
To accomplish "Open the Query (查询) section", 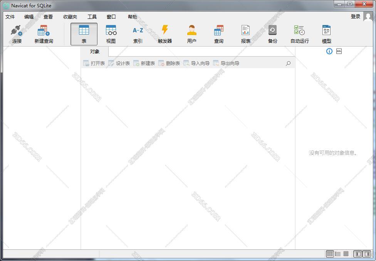I will (x=219, y=34).
